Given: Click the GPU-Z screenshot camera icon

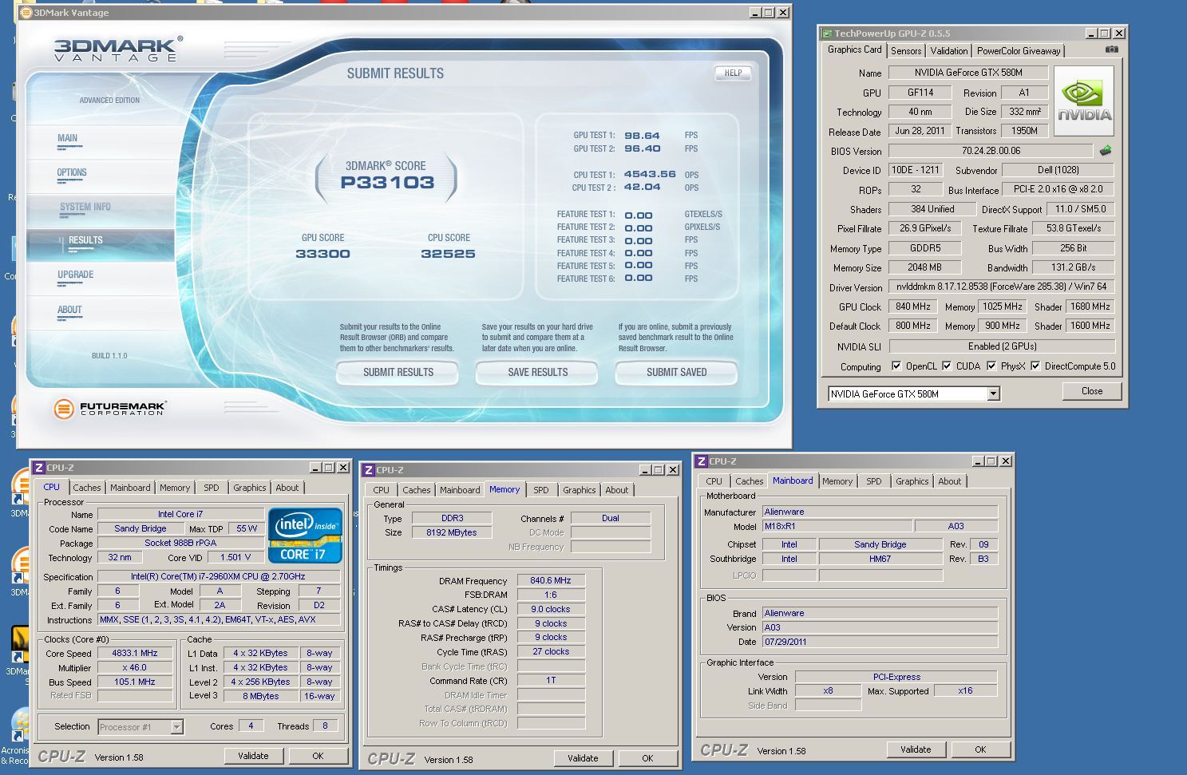Looking at the screenshot, I should click(1111, 49).
